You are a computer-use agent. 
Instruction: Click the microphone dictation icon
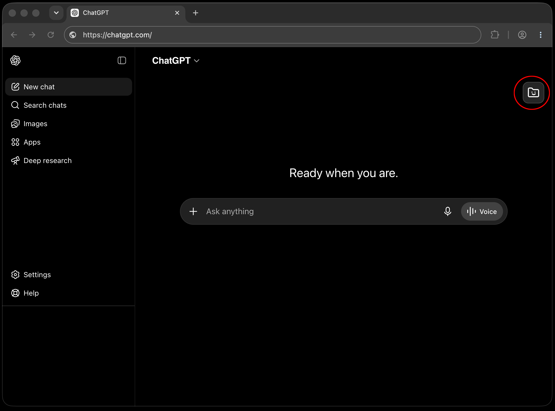coord(447,211)
